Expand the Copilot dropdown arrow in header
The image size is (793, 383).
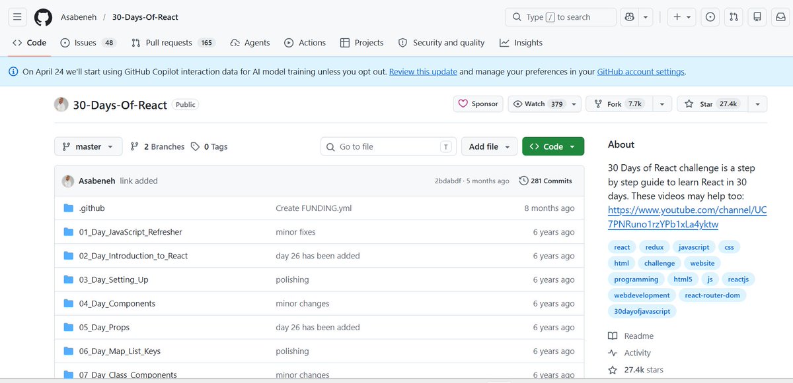[646, 17]
